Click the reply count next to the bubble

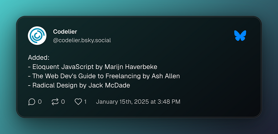[40, 102]
